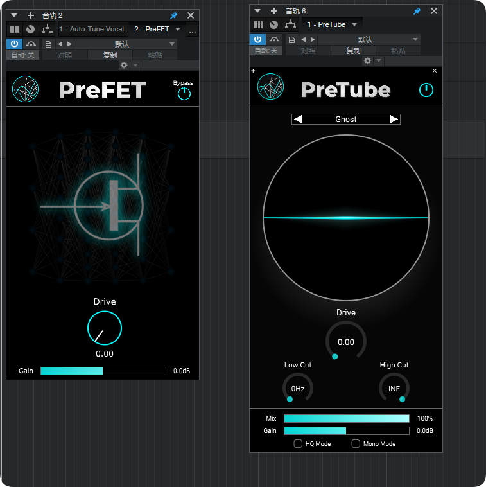The width and height of the screenshot is (486, 487).
Task: Open gear settings in PreTube window
Action: point(367,60)
